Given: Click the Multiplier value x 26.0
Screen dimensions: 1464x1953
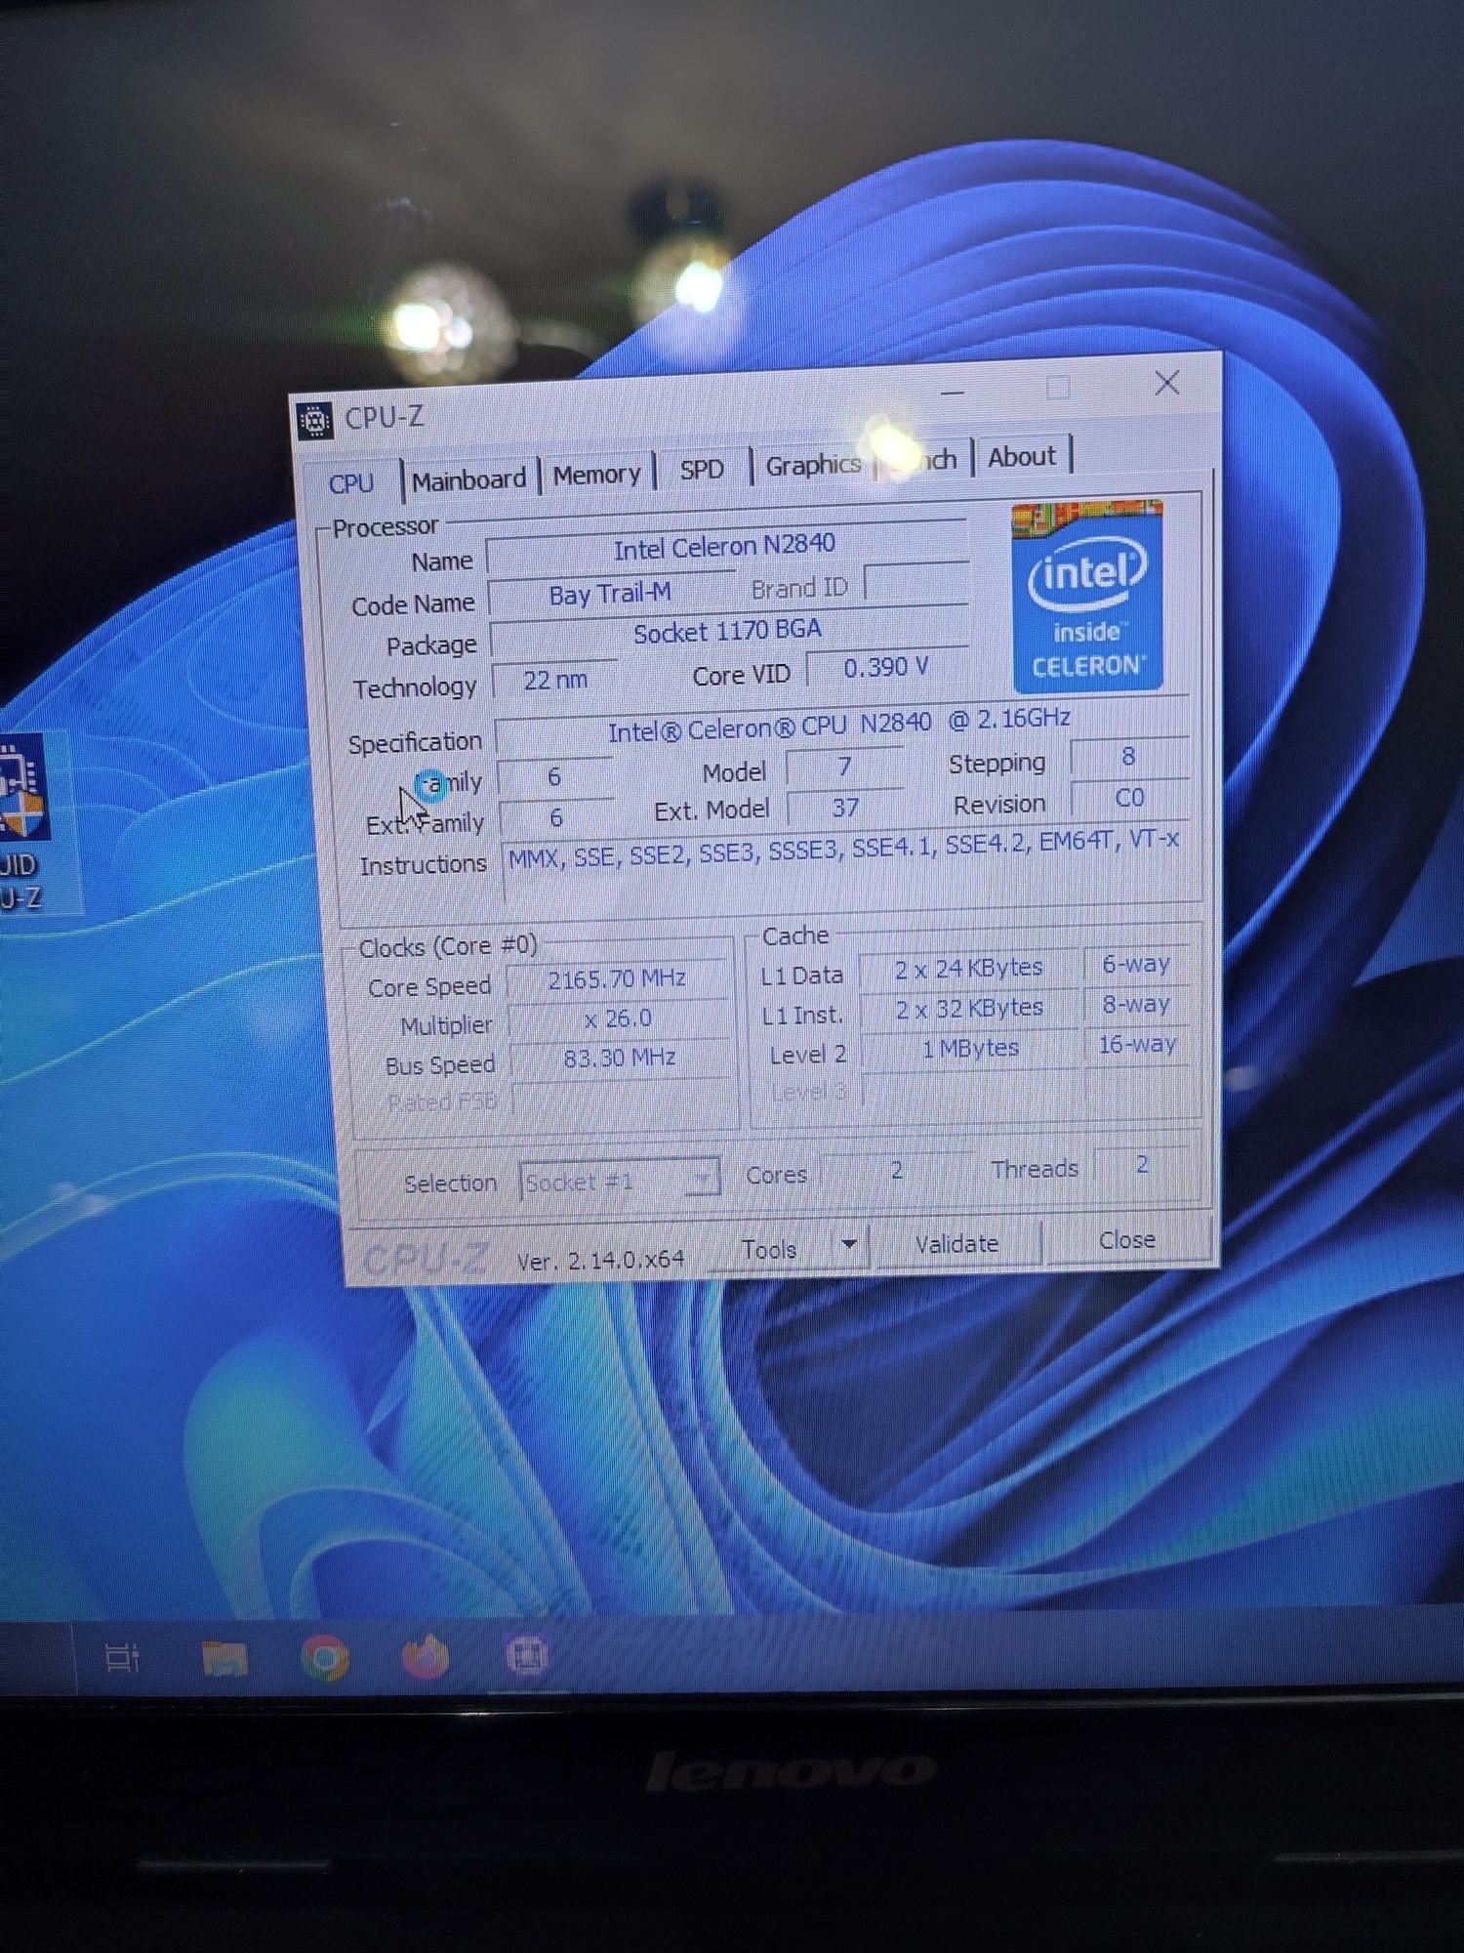Looking at the screenshot, I should [618, 1018].
